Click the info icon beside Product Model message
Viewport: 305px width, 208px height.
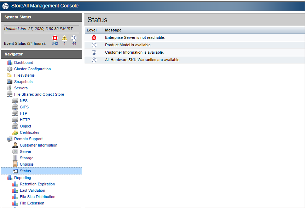pos(94,45)
